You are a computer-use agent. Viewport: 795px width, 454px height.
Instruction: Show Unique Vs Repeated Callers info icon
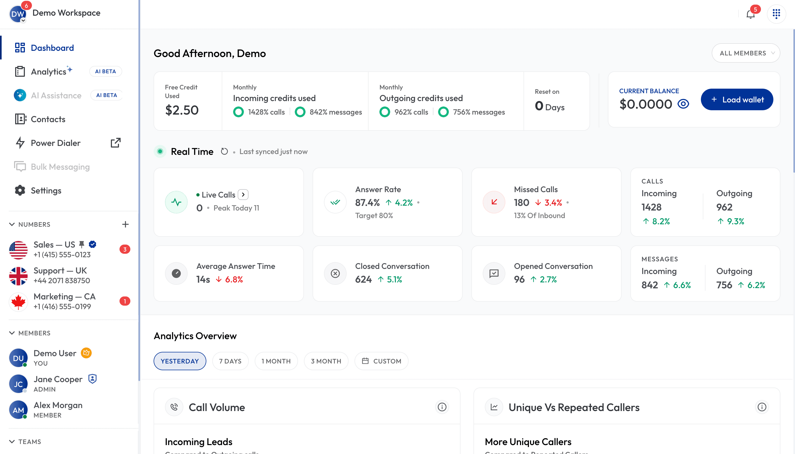762,407
